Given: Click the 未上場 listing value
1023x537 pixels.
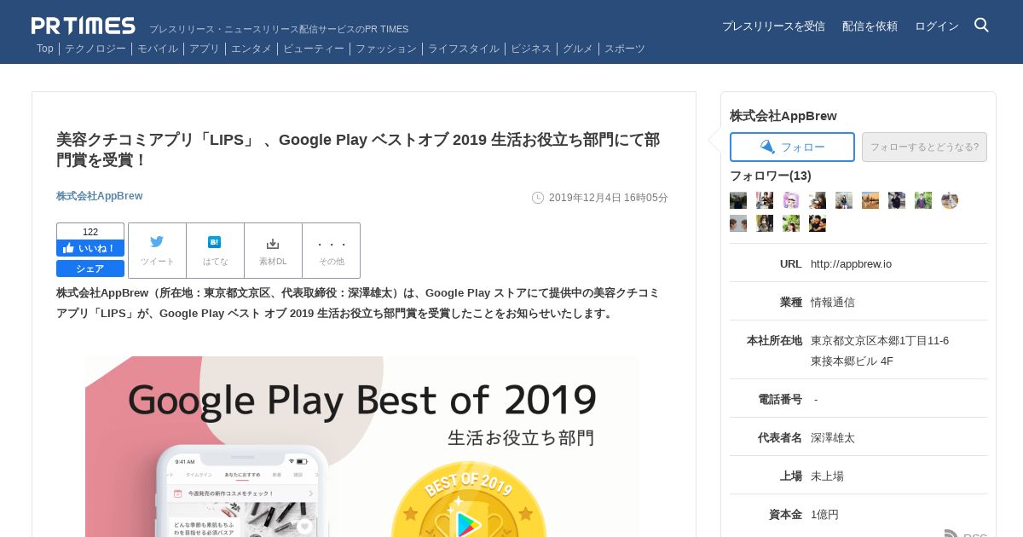Looking at the screenshot, I should (827, 476).
